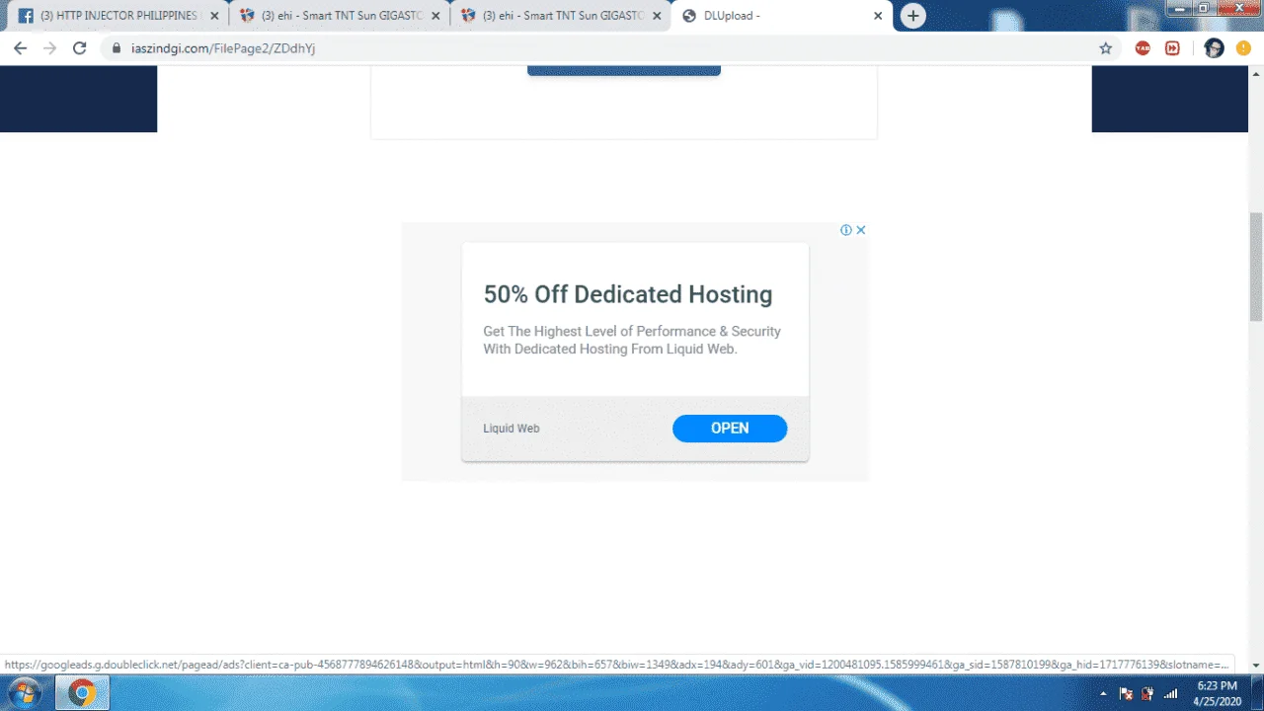1264x711 pixels.
Task: Close the HTTP INJECTOR PHILIPPINES tab
Action: point(214,16)
